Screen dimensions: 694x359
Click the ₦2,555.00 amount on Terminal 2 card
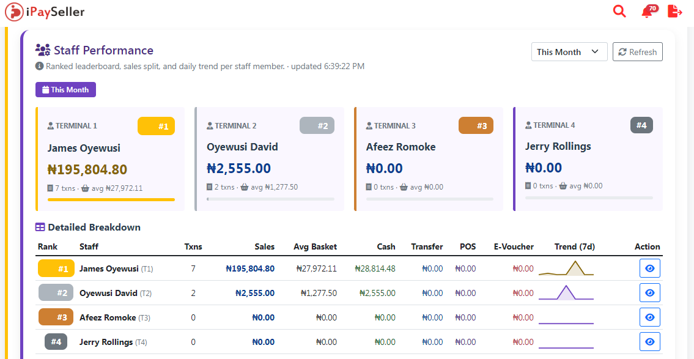238,168
